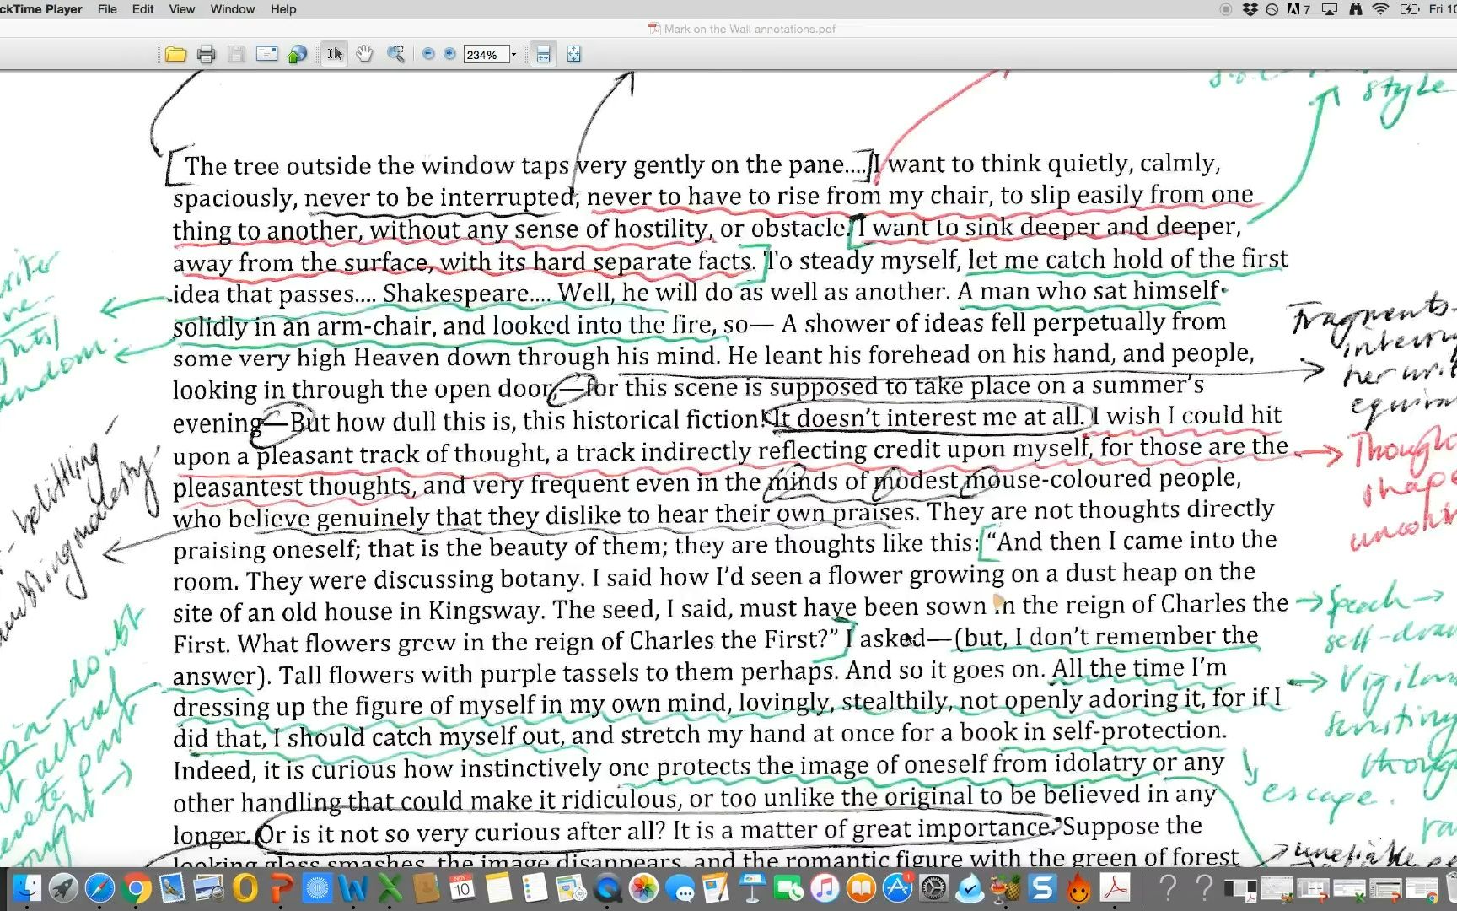
Task: Open Keynote from the Dock
Action: [752, 888]
